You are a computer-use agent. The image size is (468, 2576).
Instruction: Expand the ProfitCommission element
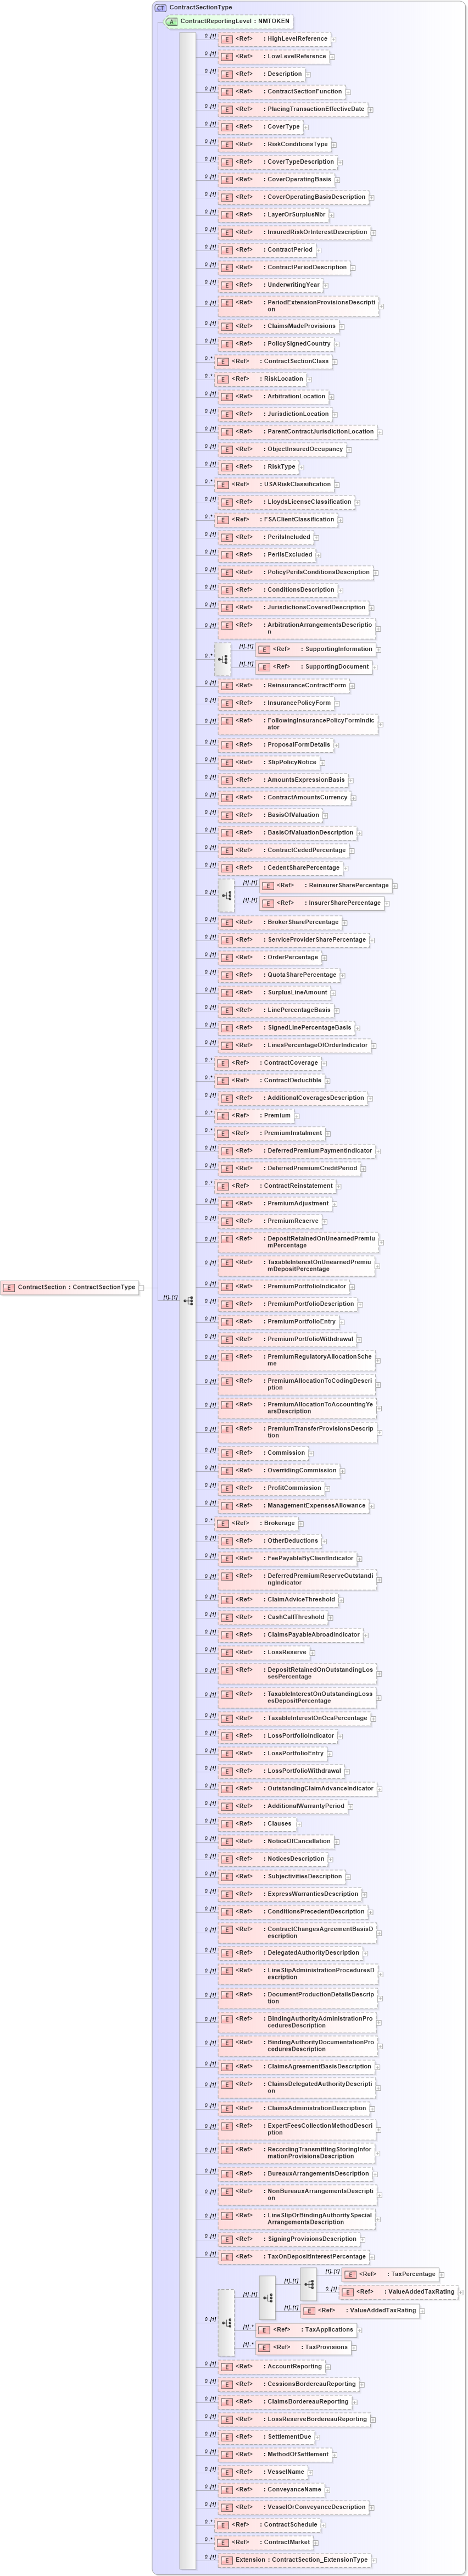pos(329,1489)
